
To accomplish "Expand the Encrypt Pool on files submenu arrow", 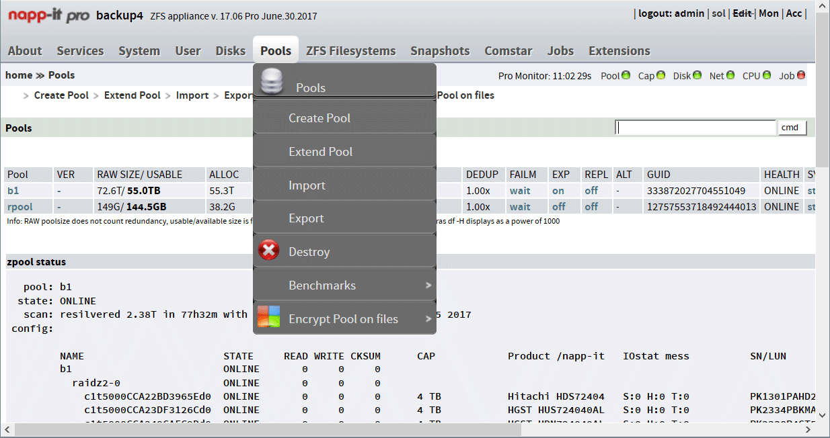I will coord(428,319).
